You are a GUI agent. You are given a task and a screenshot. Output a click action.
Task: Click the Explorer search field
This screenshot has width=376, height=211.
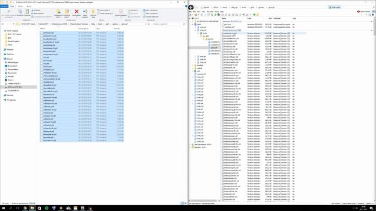coord(169,24)
